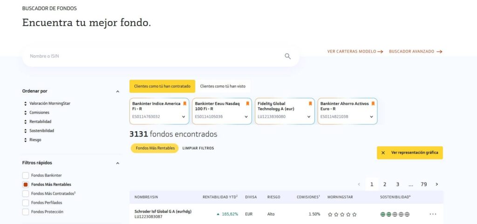
Task: Click the sustainability globes of Schroder fund
Action: tap(395, 214)
